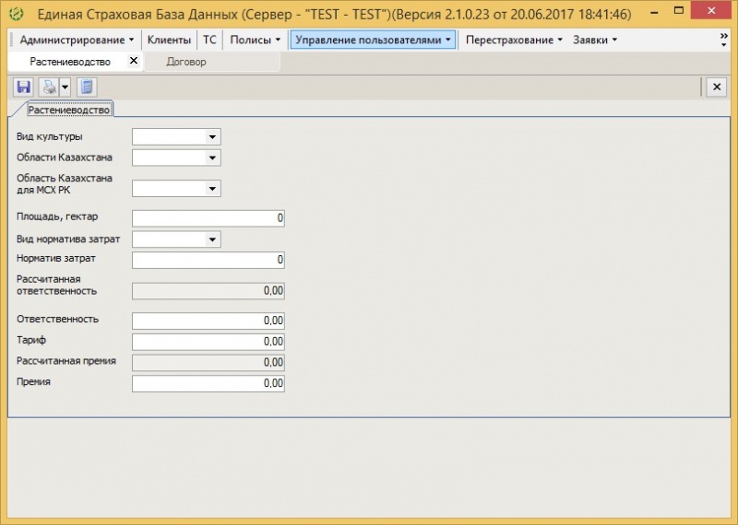Open the Администрирование menu
This screenshot has height=525, width=738.
coord(76,41)
